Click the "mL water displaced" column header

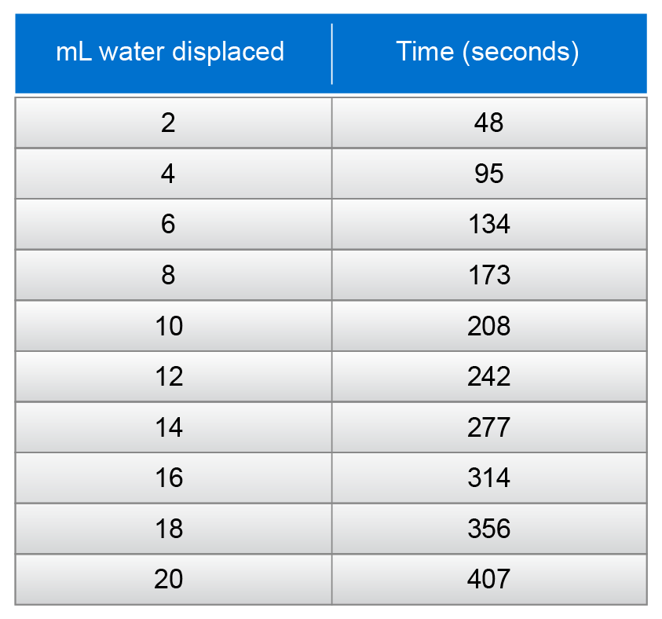170,53
